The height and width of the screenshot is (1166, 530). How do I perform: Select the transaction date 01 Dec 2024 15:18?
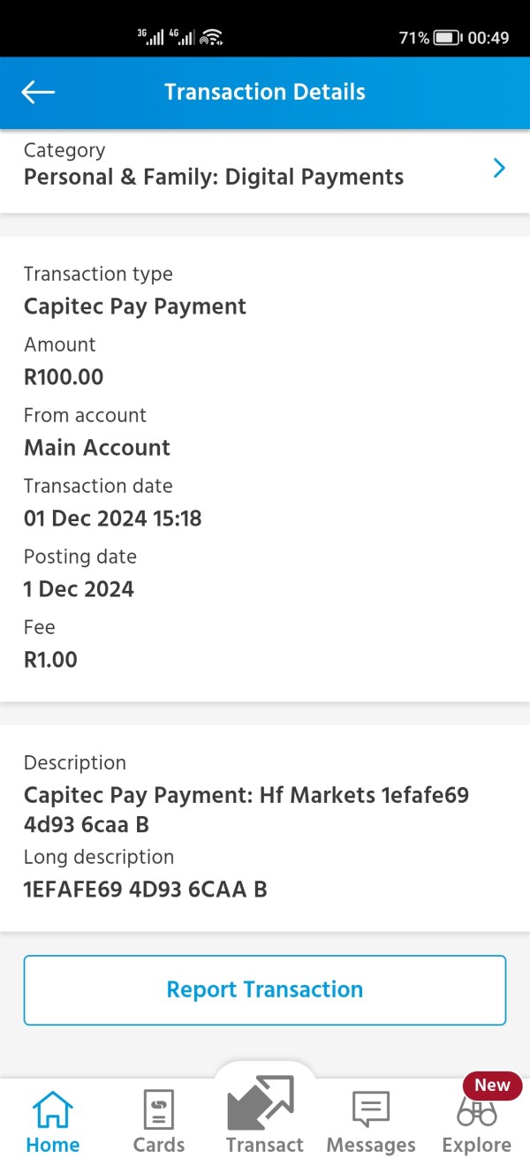tap(113, 519)
